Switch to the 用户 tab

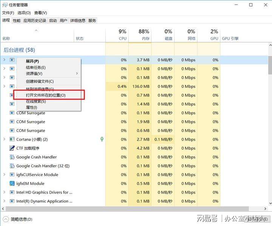(x=63, y=21)
